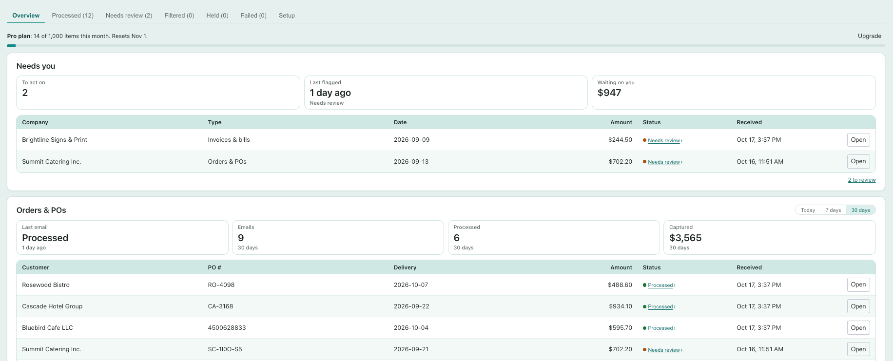The width and height of the screenshot is (893, 361).
Task: Open the Setup tab
Action: [287, 16]
